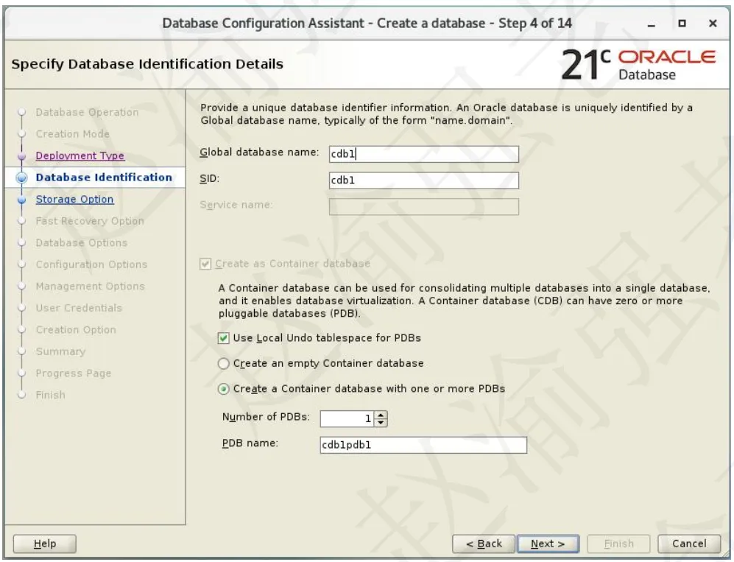Select Container database with one or more PDBs
Viewport: 734px width, 562px height.
[223, 389]
